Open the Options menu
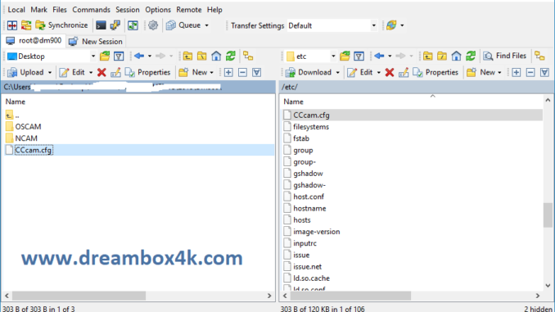This screenshot has width=555, height=312. coord(158,10)
